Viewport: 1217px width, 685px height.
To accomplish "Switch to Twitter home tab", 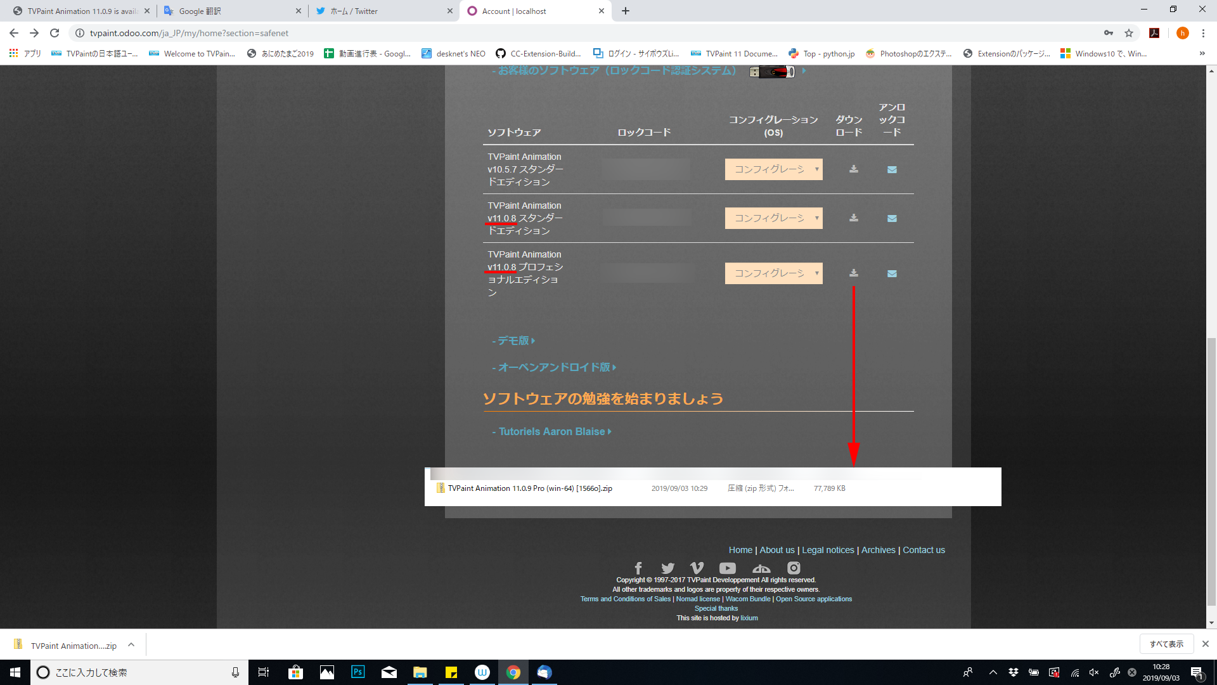I will point(383,11).
